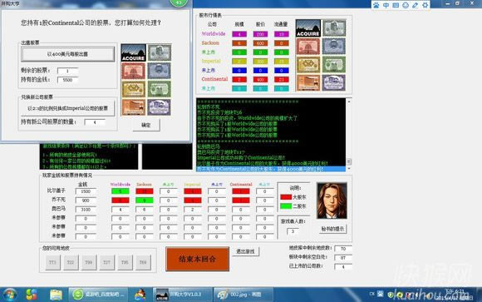Screen dimensions: 482x302
Task: Click the green certificate in the stock market panel
Action: 334,64
